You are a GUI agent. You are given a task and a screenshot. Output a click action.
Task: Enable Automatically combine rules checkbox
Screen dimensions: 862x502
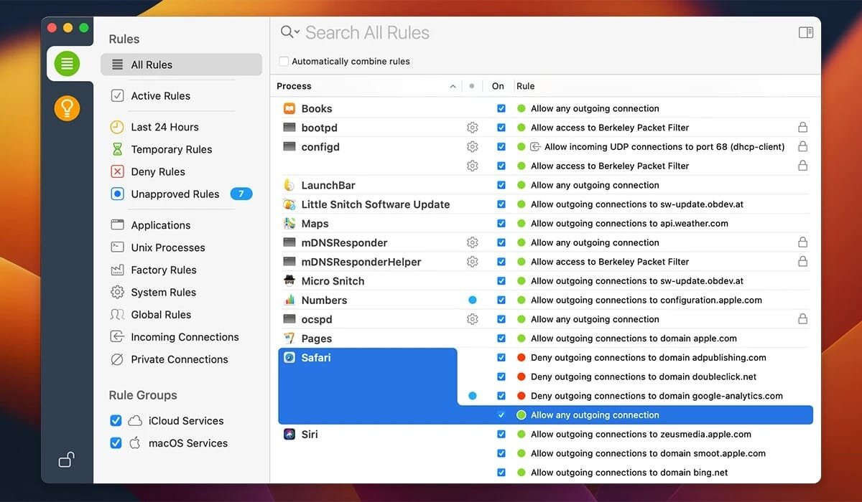click(x=284, y=62)
